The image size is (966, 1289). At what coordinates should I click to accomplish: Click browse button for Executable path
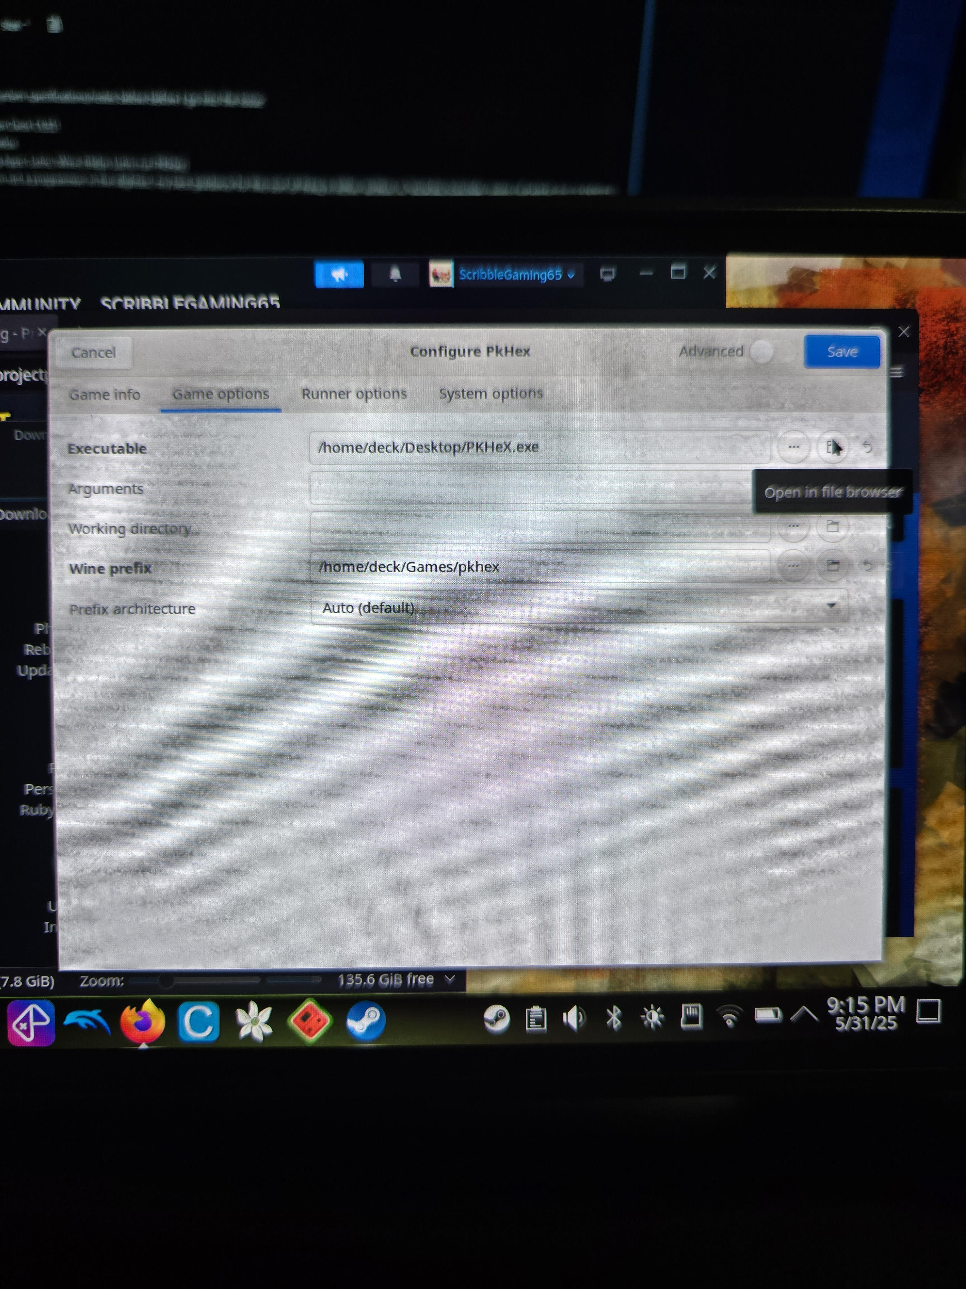[793, 447]
